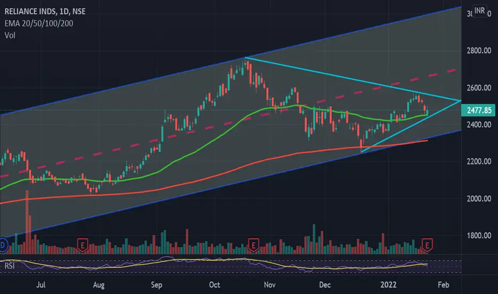This screenshot has height=294, width=498.
Task: Click the Dec label on time axis
Action: (x=324, y=285)
